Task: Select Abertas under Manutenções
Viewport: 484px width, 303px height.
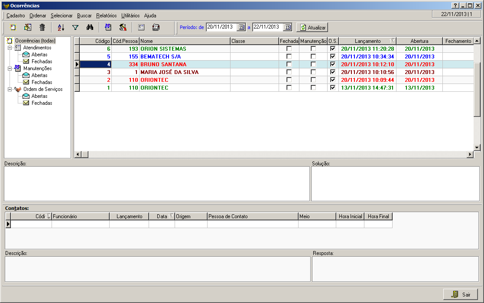Action: 39,75
